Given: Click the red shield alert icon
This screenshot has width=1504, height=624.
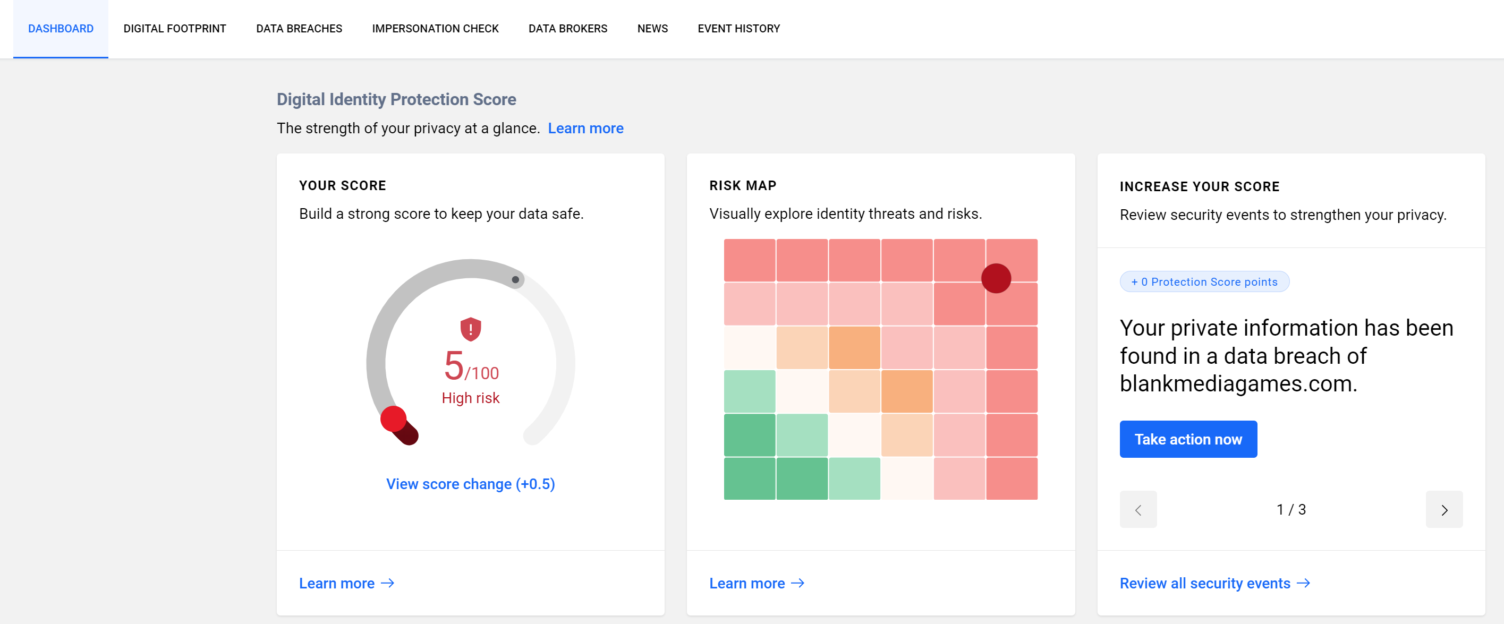Looking at the screenshot, I should (x=470, y=329).
